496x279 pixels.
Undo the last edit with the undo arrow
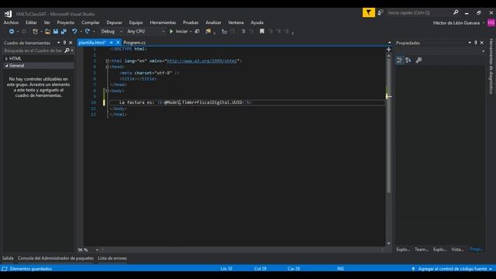(74, 31)
